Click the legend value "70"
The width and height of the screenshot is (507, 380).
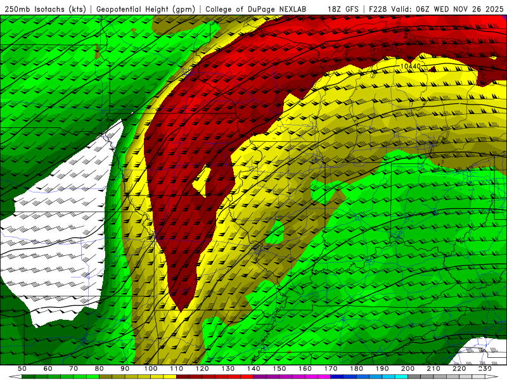[74, 369]
